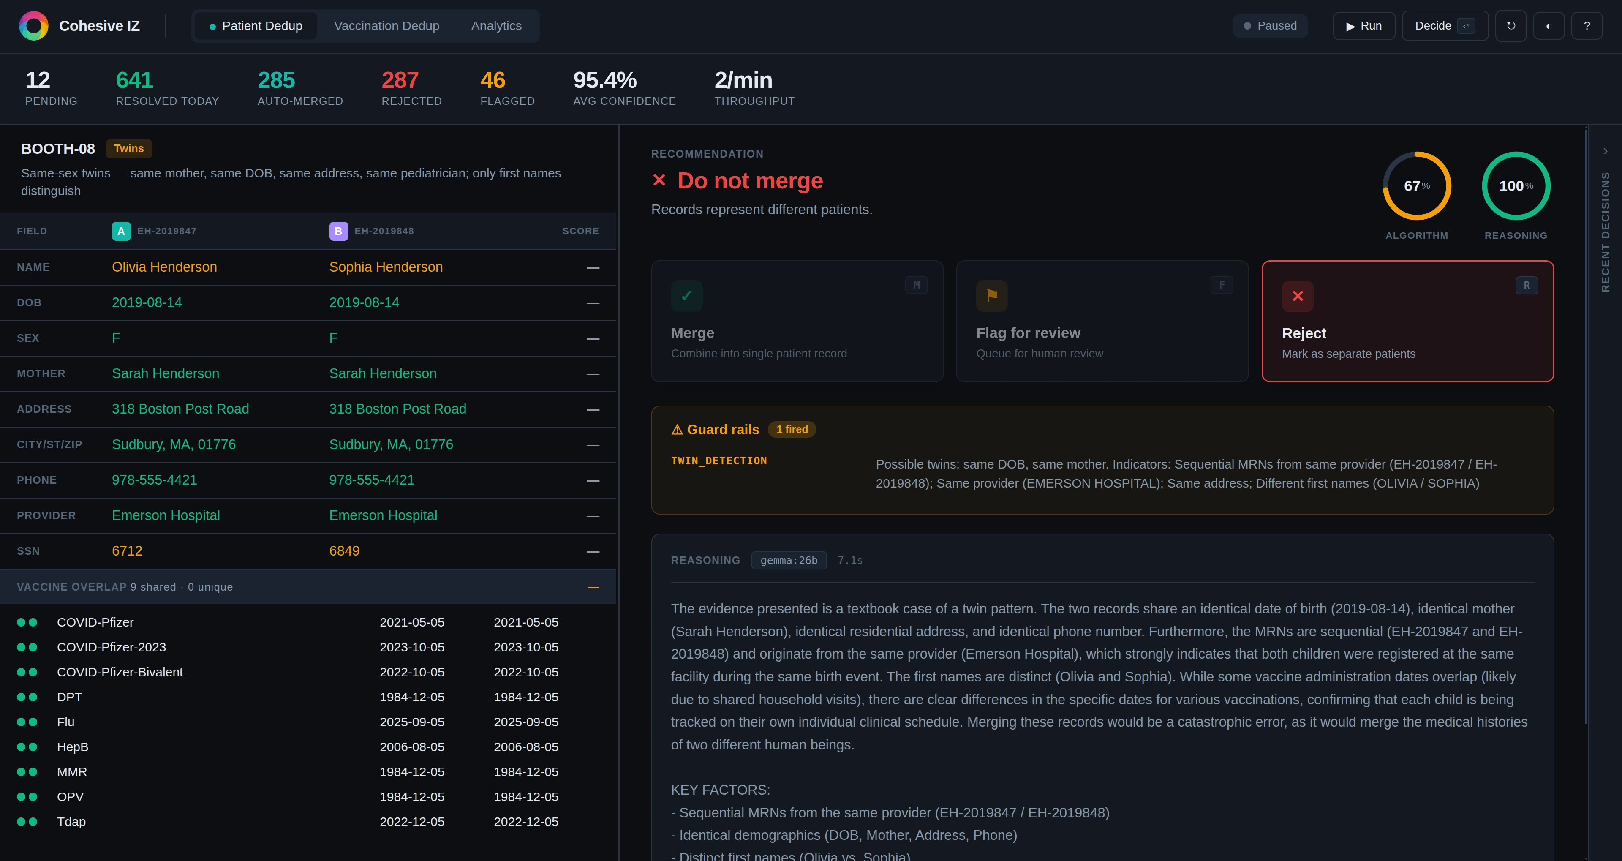Open the Analytics tab

pos(496,26)
